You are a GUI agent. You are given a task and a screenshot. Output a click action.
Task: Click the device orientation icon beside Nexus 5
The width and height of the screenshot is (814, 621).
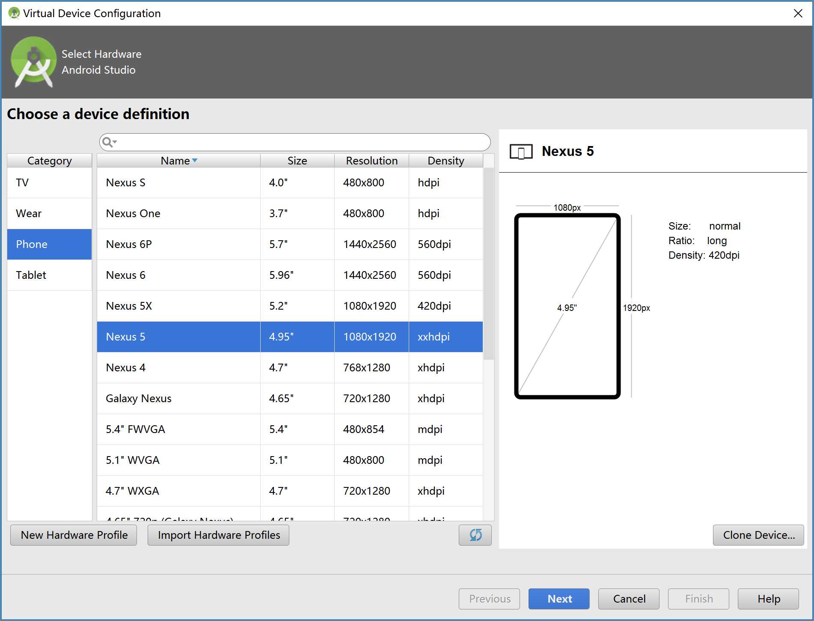(521, 152)
